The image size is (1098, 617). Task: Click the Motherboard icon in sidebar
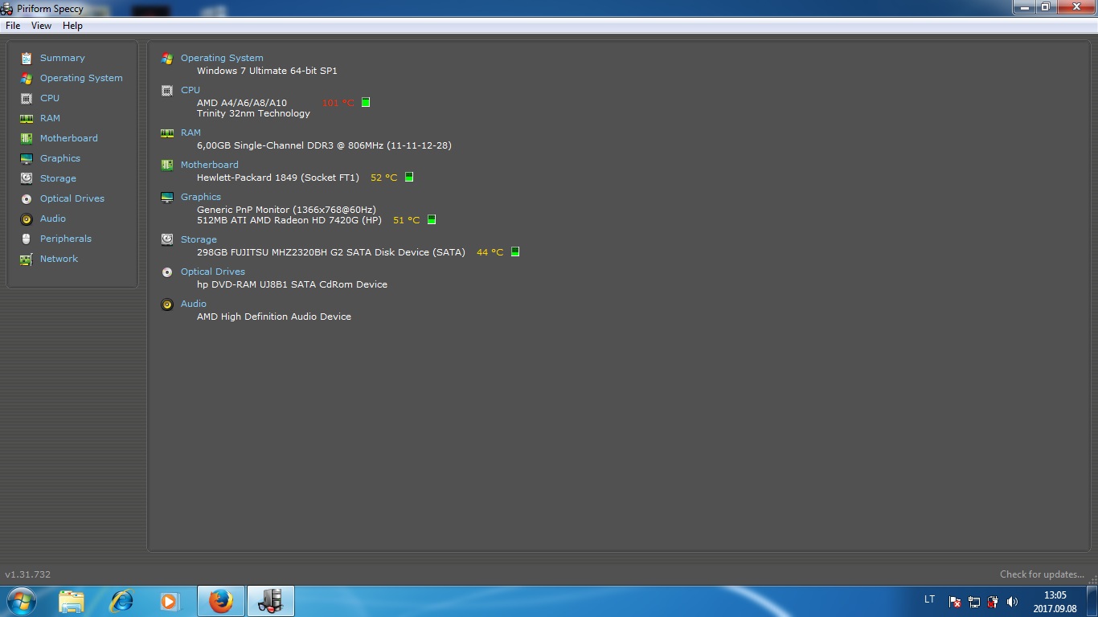coord(27,138)
